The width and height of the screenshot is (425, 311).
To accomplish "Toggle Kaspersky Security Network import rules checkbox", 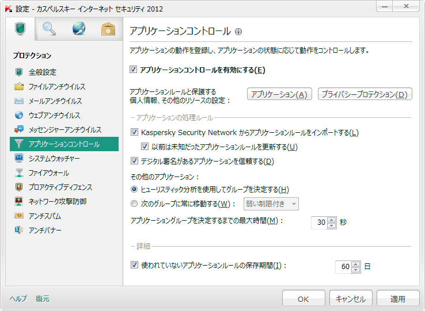I will click(134, 132).
